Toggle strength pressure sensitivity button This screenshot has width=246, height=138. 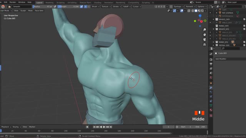click(x=81, y=7)
